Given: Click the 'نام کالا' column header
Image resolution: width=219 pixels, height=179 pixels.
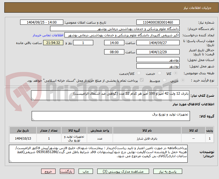Looking at the screenshot, I should point(147,130).
